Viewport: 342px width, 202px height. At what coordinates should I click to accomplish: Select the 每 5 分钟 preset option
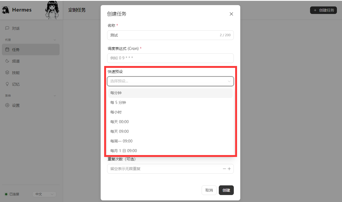170,102
